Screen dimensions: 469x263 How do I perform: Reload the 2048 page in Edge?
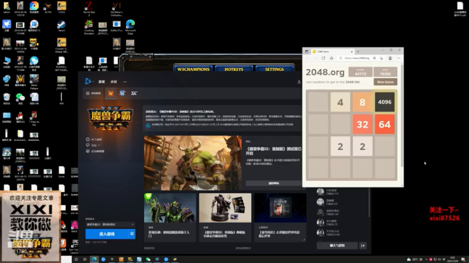(324, 58)
